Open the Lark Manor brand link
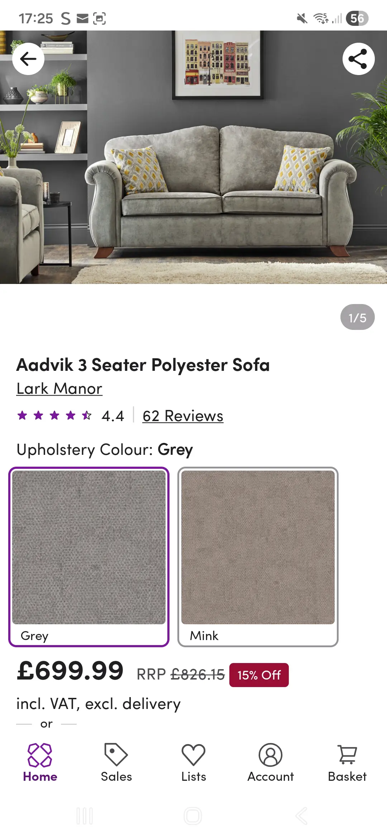The width and height of the screenshot is (387, 840). pos(59,389)
